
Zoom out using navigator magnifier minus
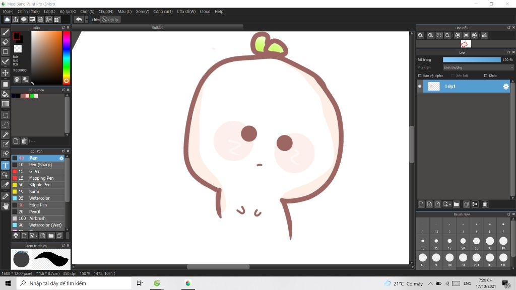[447, 35]
